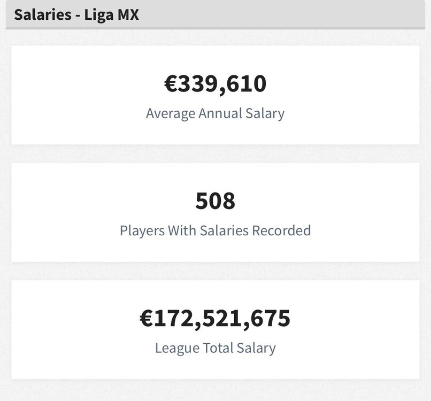Select the €172,521,675 league total figure
Viewport: 431px width, 401px height.
215,319
